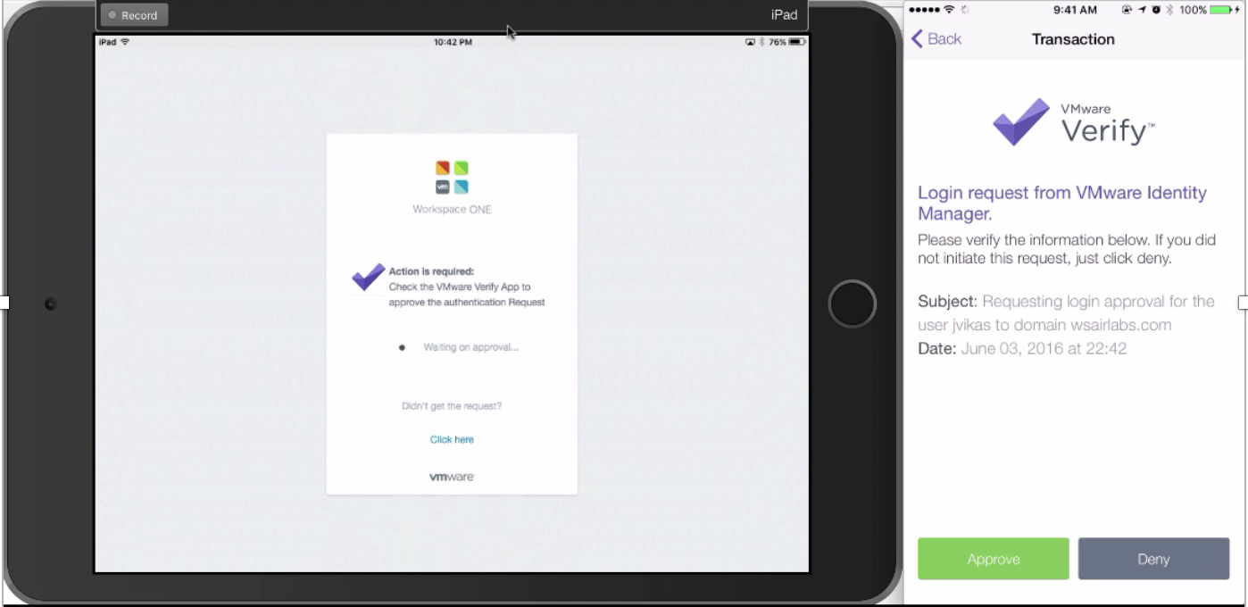Tap the iPhone alarm clock status icon

(x=1157, y=10)
